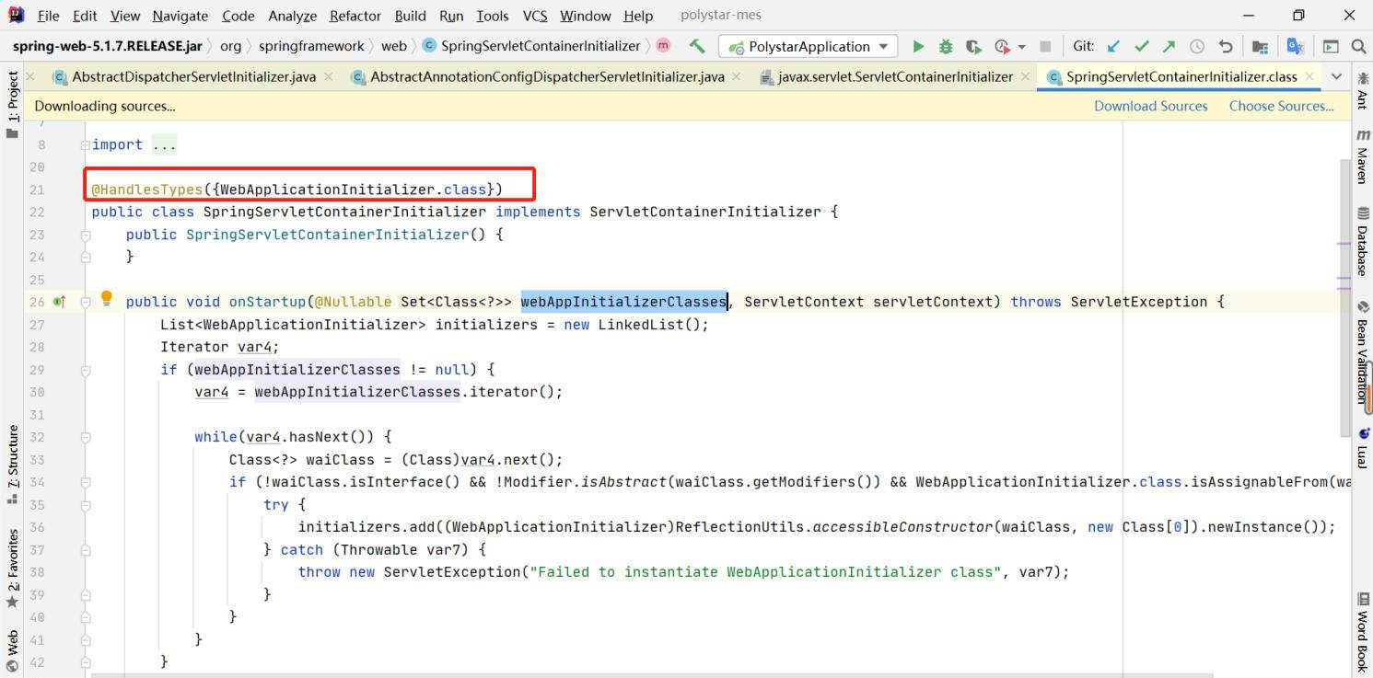The image size is (1373, 678).
Task: Show hidden editor tabs chevron
Action: (1337, 76)
